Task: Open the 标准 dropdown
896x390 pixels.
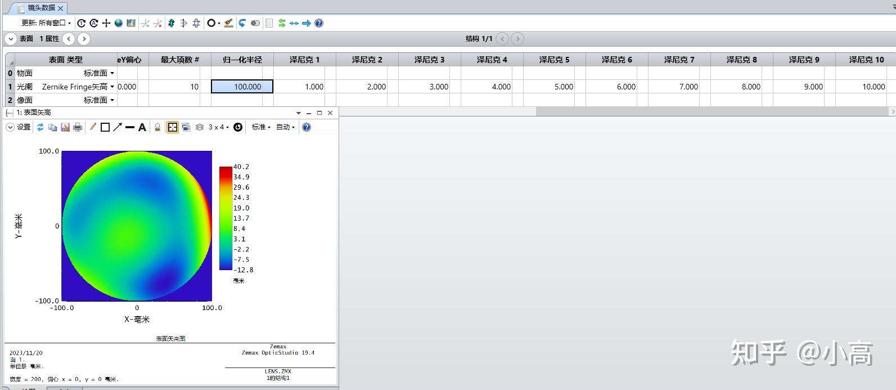Action: tap(261, 127)
